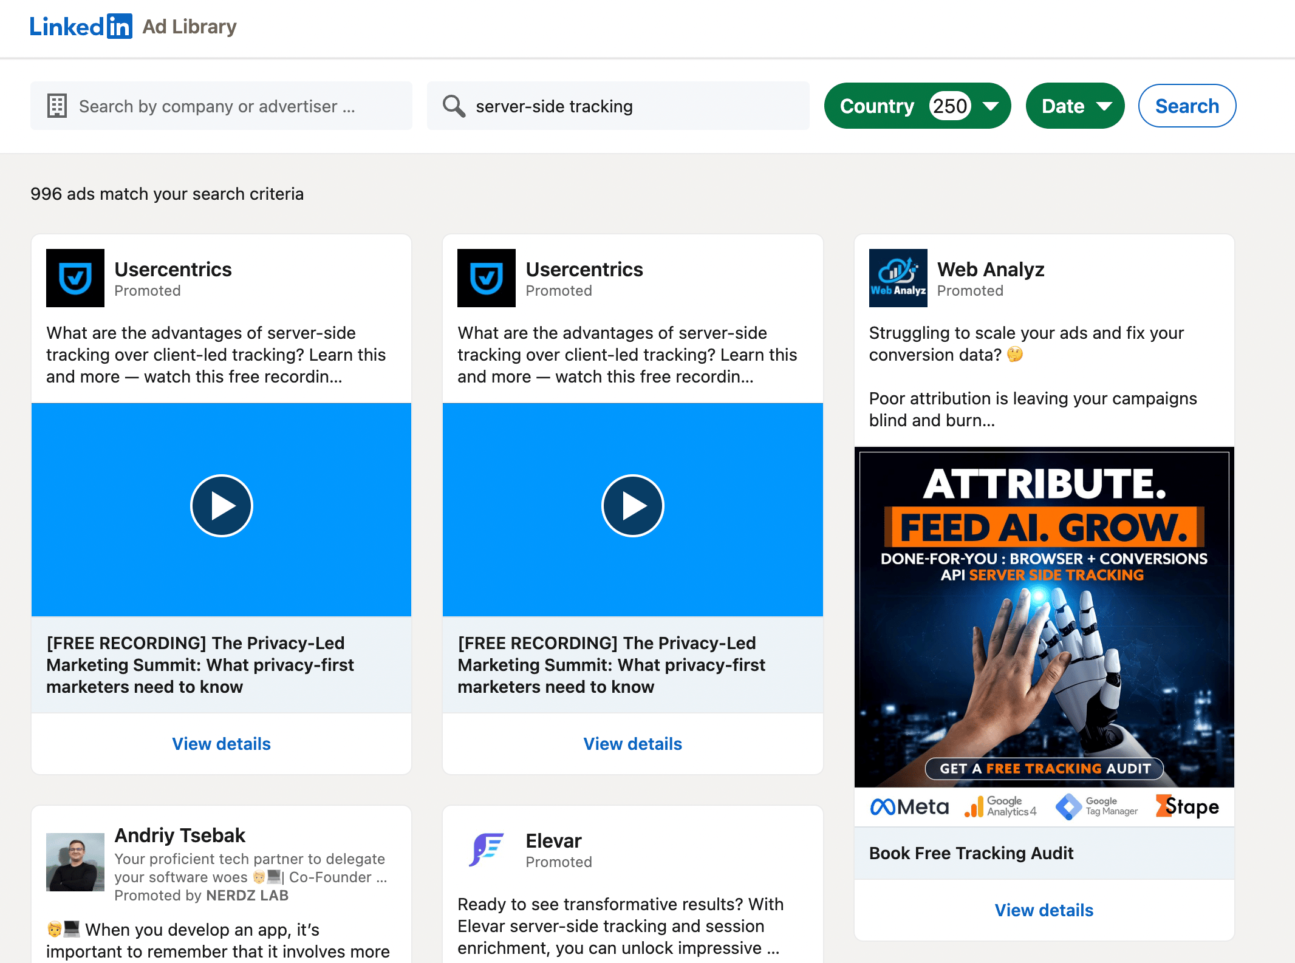The width and height of the screenshot is (1295, 963).
Task: Click the Google Analytics 4 logo
Action: [1000, 806]
